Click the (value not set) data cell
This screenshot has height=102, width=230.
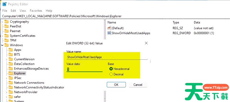(204, 28)
